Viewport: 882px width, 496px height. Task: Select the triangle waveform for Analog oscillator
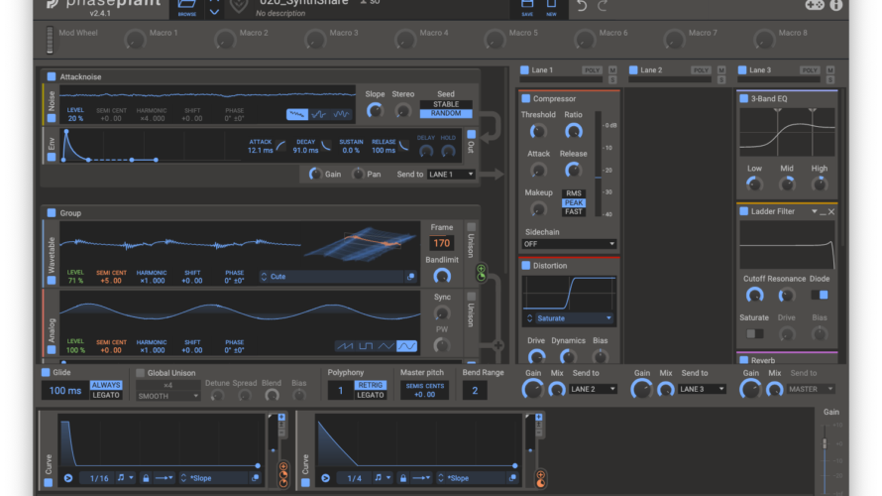tap(386, 345)
